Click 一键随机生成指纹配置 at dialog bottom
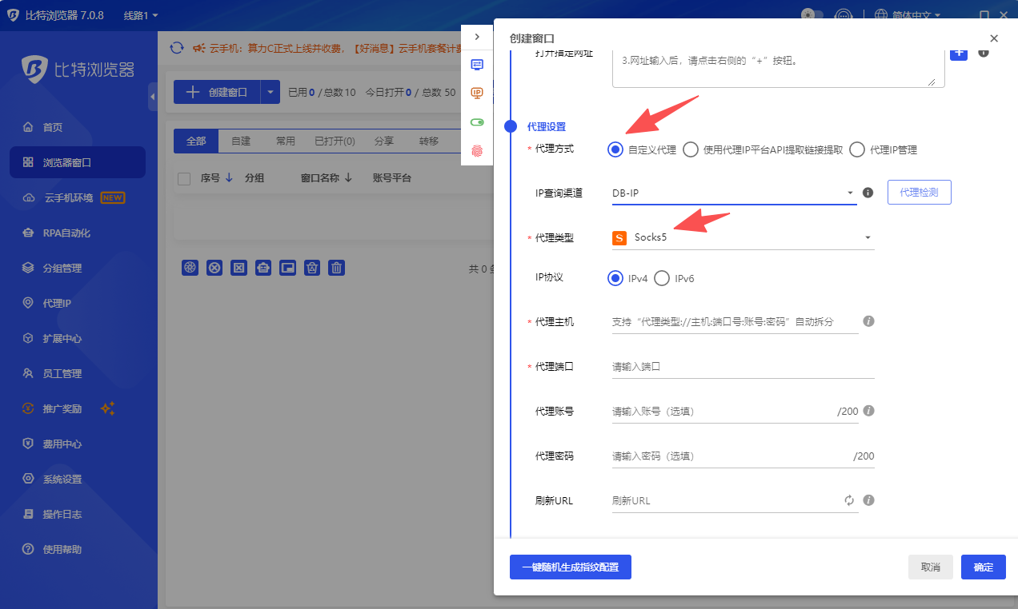 pos(571,567)
